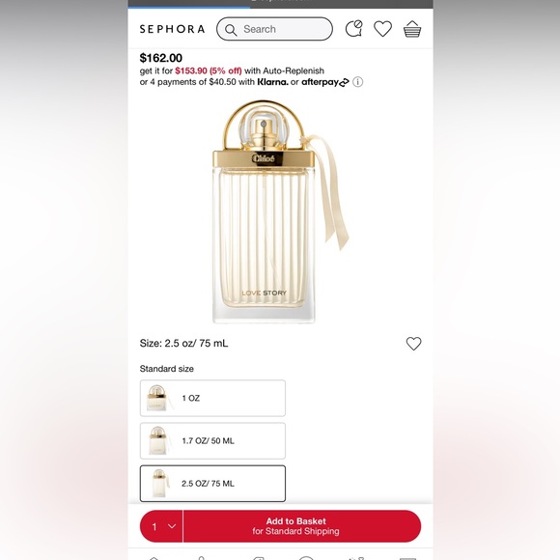Click the Auto-Replenish offer text
560x560 pixels.
(284, 70)
